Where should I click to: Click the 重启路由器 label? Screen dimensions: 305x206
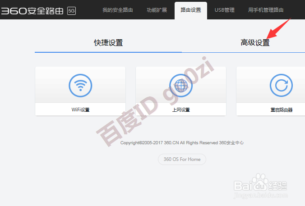point(281,110)
